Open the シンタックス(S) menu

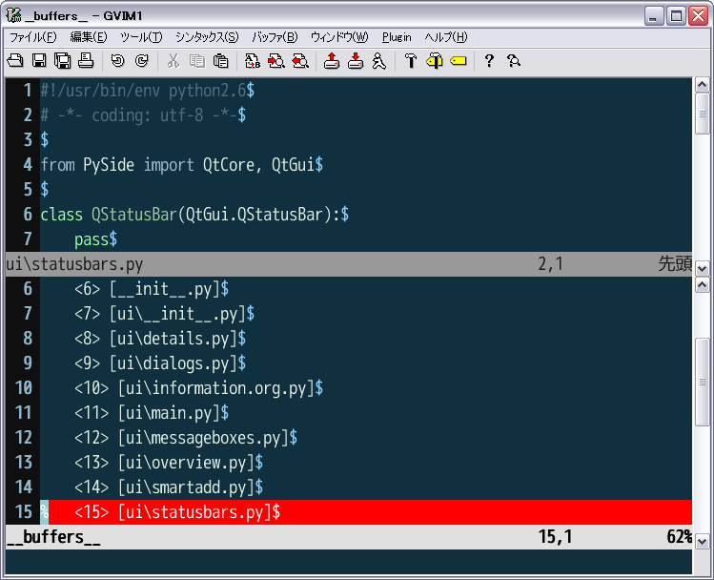coord(207,37)
